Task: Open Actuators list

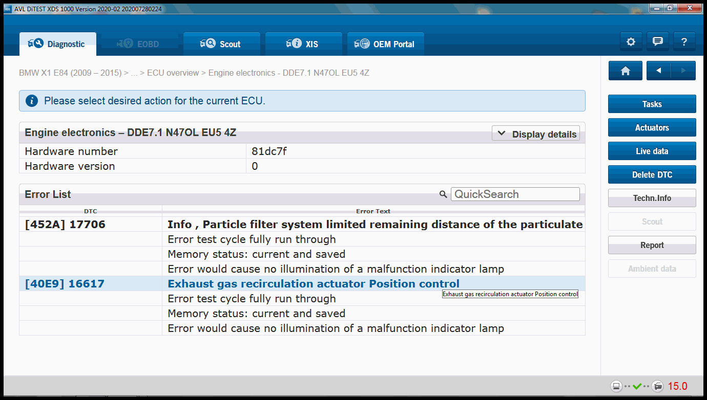Action: [x=652, y=127]
